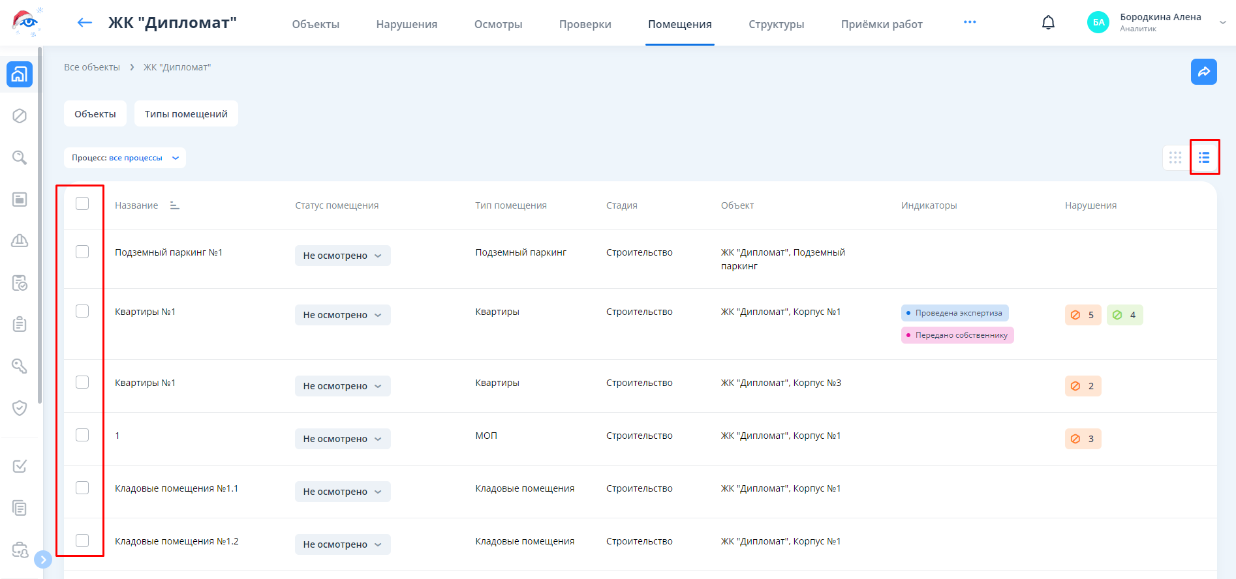Viewport: 1236px width, 579px height.
Task: Sort the table by the Название column icon
Action: tap(174, 205)
